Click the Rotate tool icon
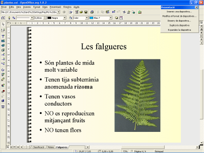The width and height of the screenshot is (204, 153). pyautogui.click(x=3, y=70)
